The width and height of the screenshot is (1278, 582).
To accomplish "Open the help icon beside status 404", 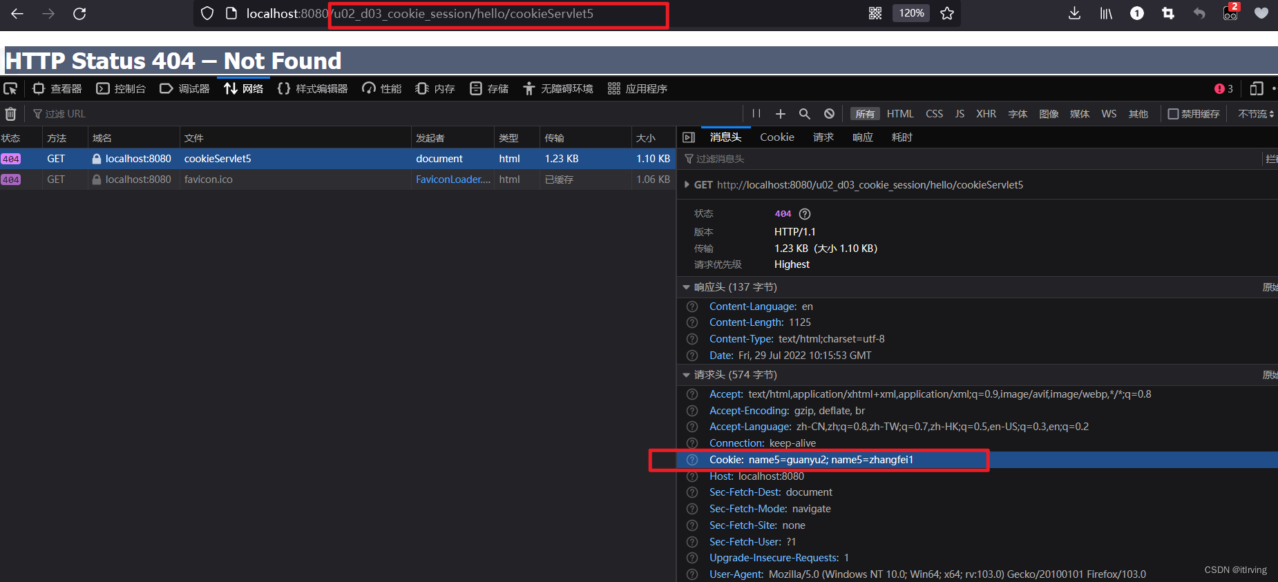I will [805, 214].
